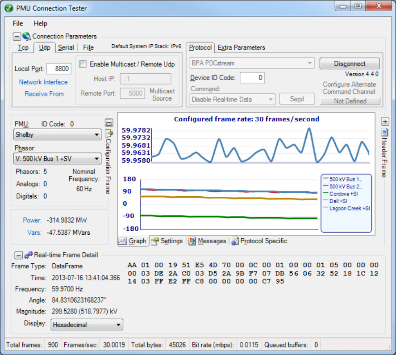Click the Total bytes value 45026

pos(177,345)
